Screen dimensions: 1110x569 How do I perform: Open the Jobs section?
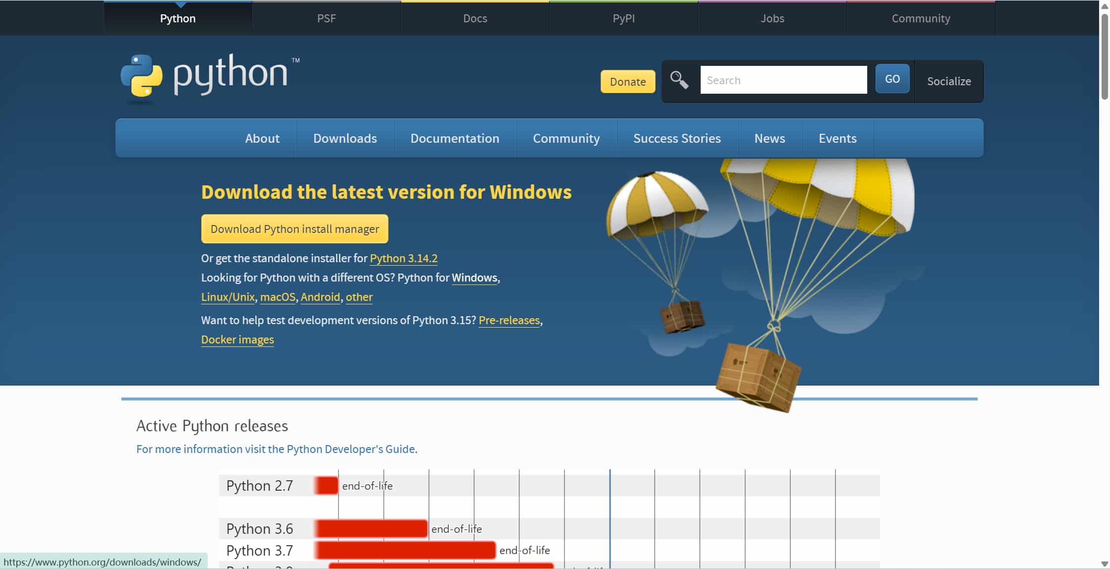coord(772,18)
